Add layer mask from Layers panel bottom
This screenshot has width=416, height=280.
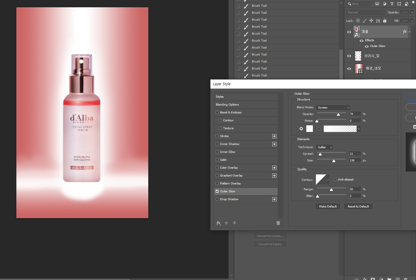[x=373, y=279]
